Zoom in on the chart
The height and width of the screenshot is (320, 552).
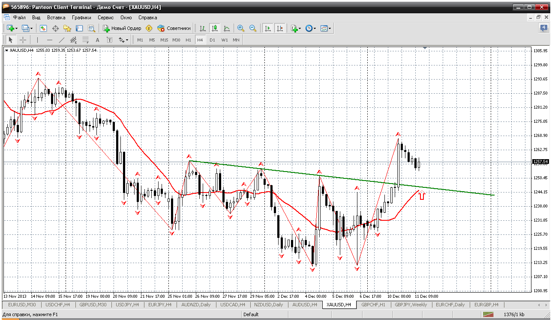tap(241, 28)
